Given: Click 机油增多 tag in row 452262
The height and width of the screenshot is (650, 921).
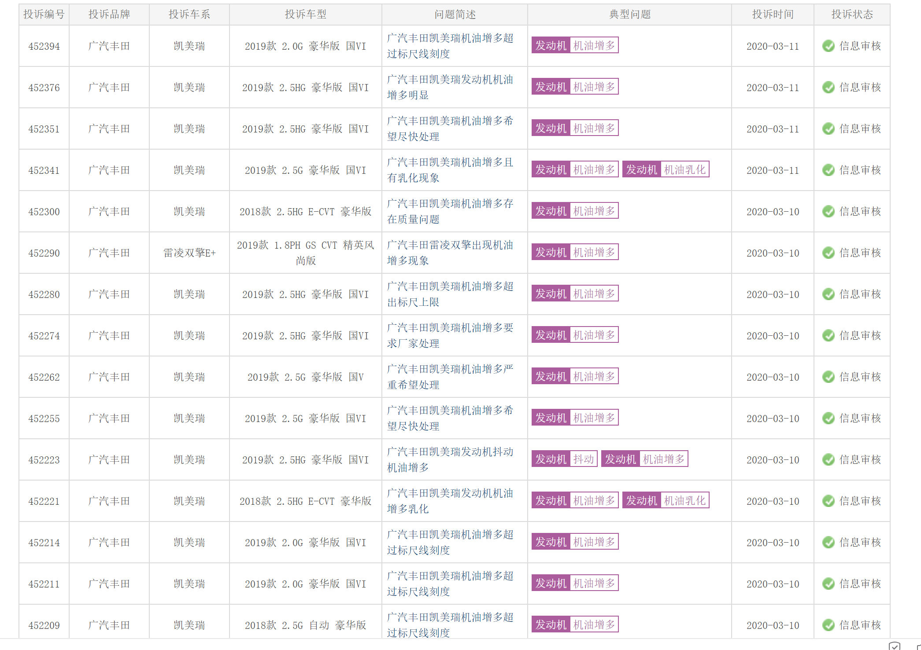Looking at the screenshot, I should click(594, 376).
